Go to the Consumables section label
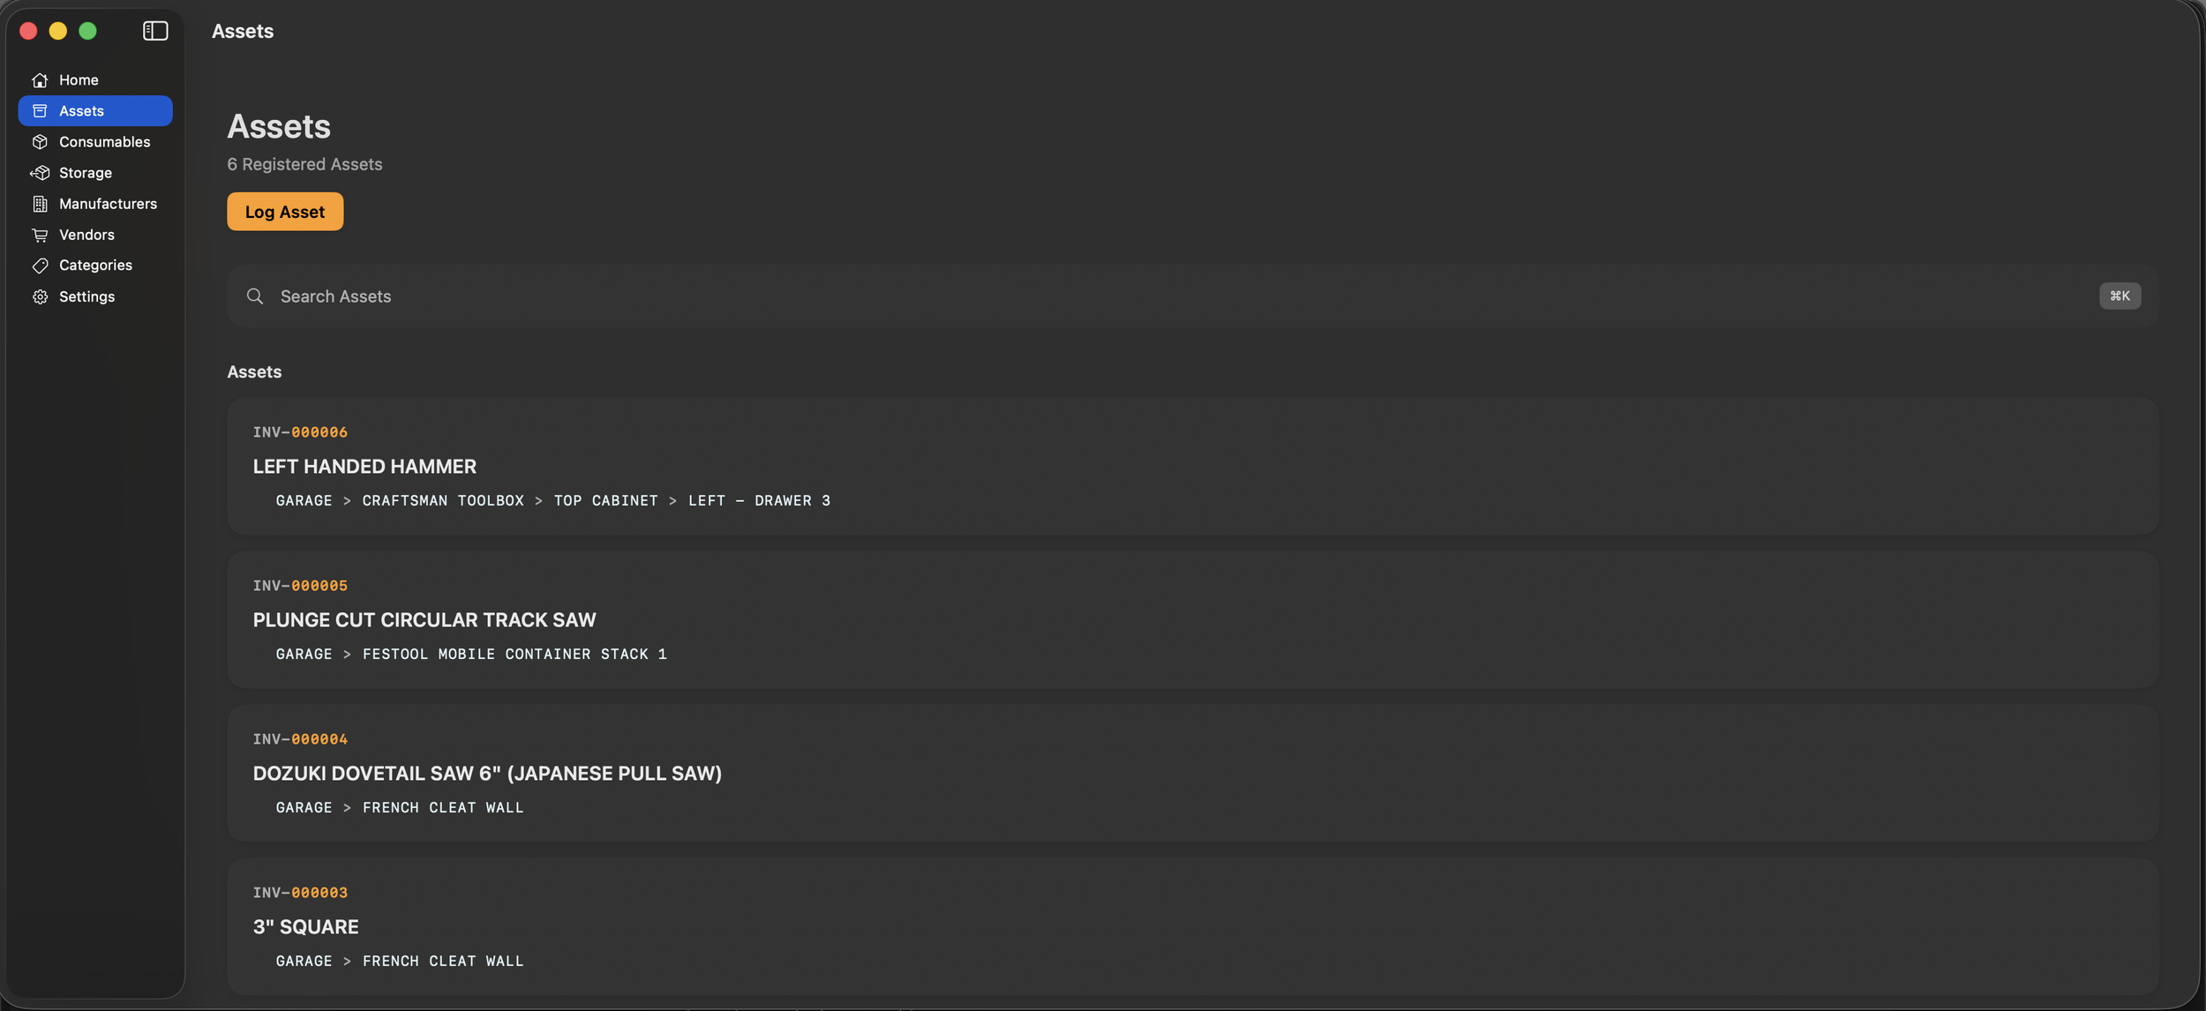This screenshot has height=1011, width=2206. (104, 142)
